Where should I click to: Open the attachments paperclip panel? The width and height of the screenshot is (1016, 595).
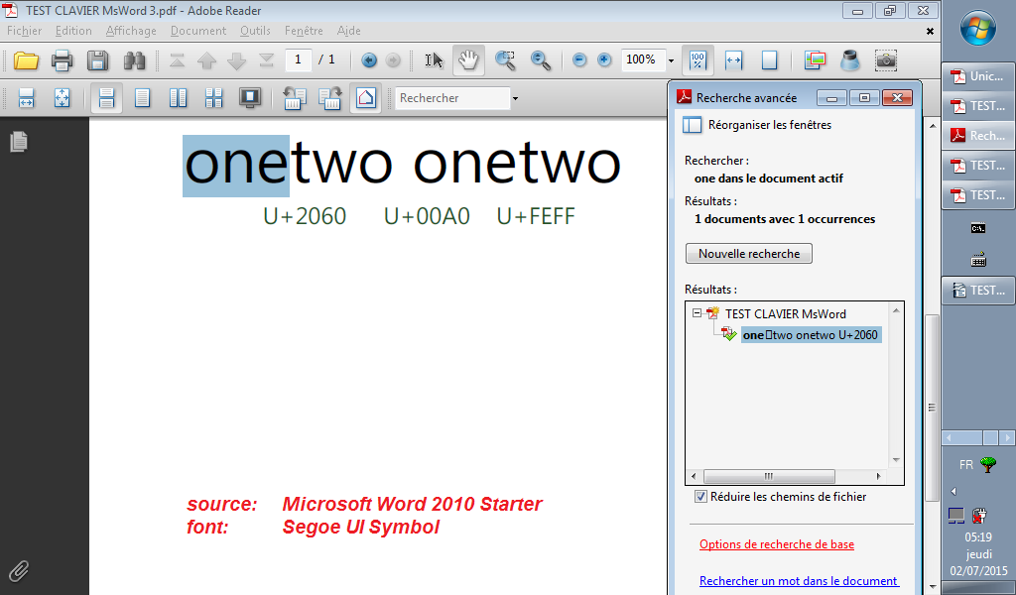19,570
